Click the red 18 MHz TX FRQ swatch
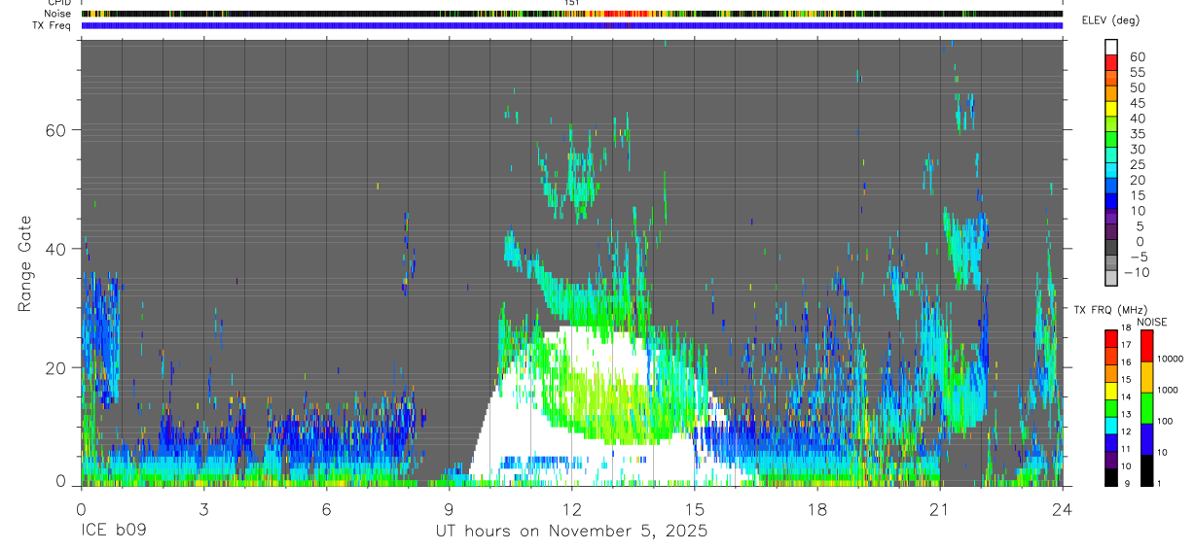The height and width of the screenshot is (551, 1195). pyautogui.click(x=1110, y=338)
